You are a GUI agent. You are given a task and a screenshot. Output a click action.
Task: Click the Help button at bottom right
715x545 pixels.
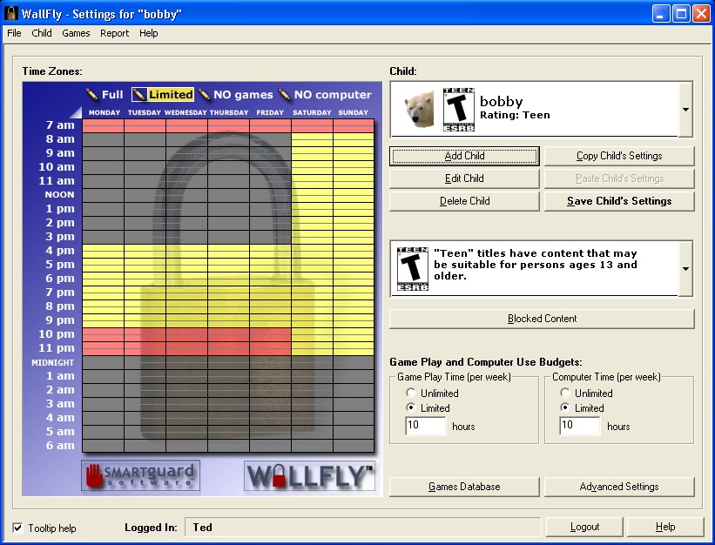coord(665,528)
